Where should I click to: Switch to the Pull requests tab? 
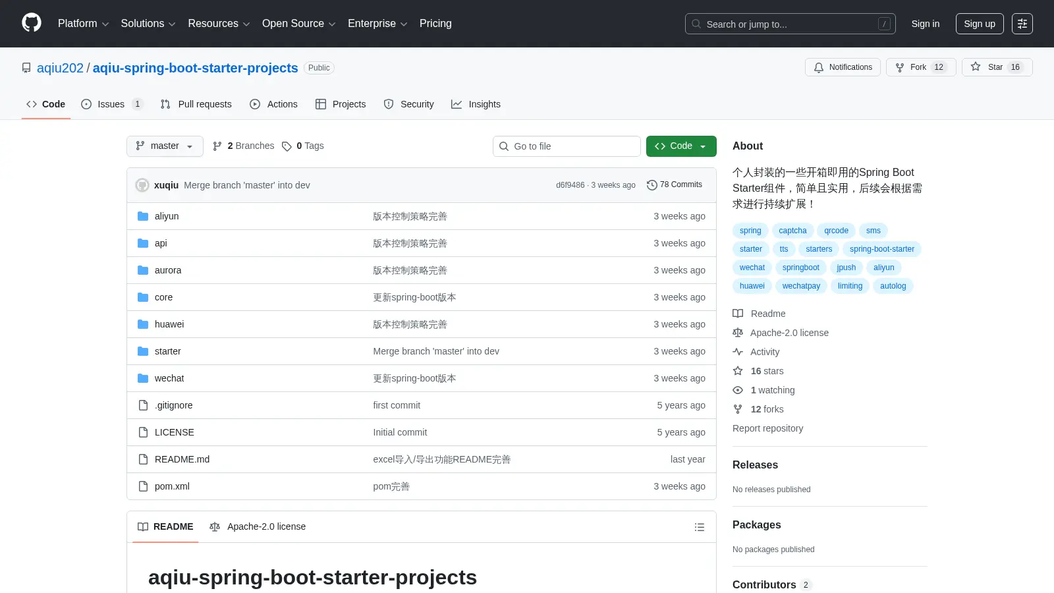196,104
